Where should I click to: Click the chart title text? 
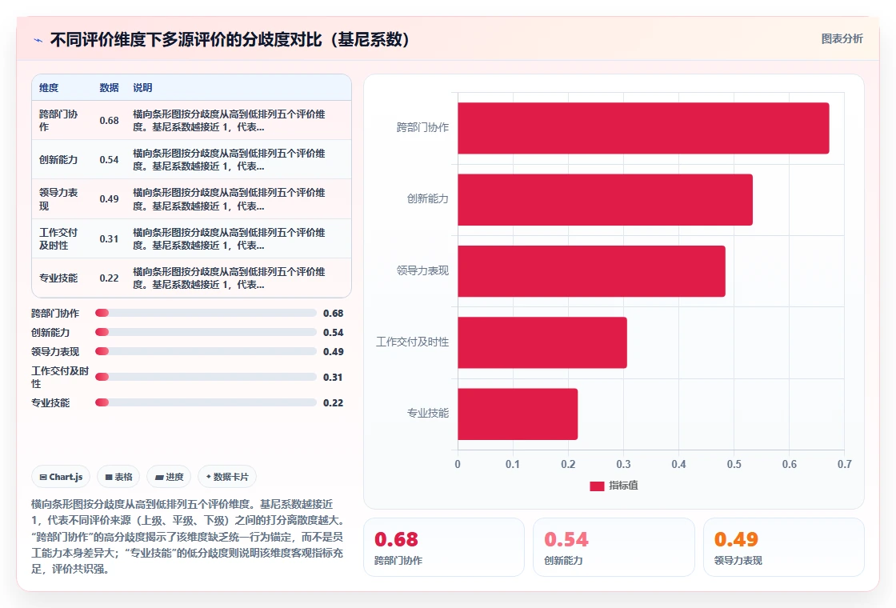230,39
